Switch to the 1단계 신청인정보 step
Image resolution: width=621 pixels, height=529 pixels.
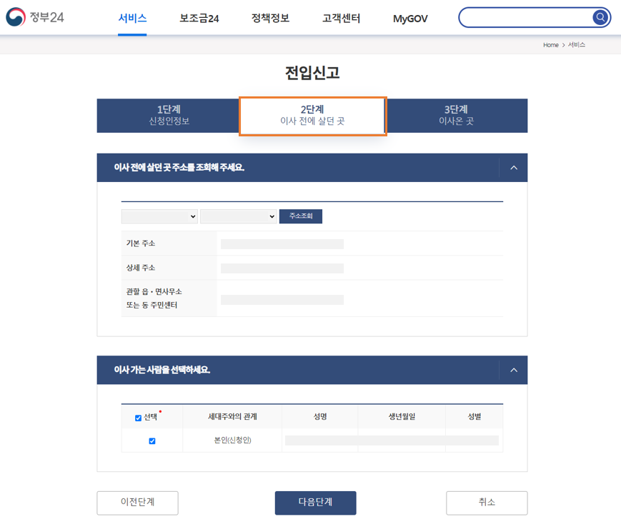169,115
